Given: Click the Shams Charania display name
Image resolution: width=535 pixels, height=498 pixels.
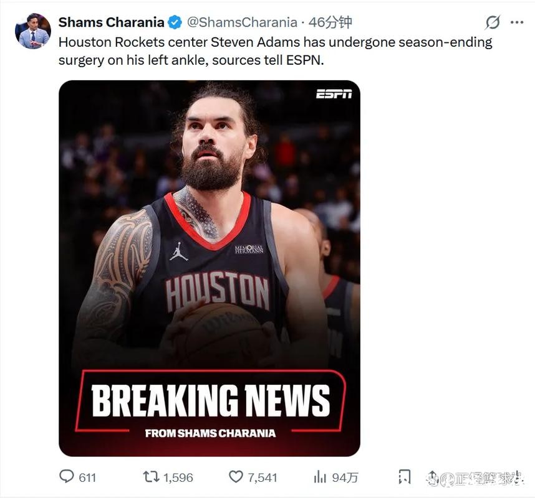Looking at the screenshot, I should [x=111, y=22].
